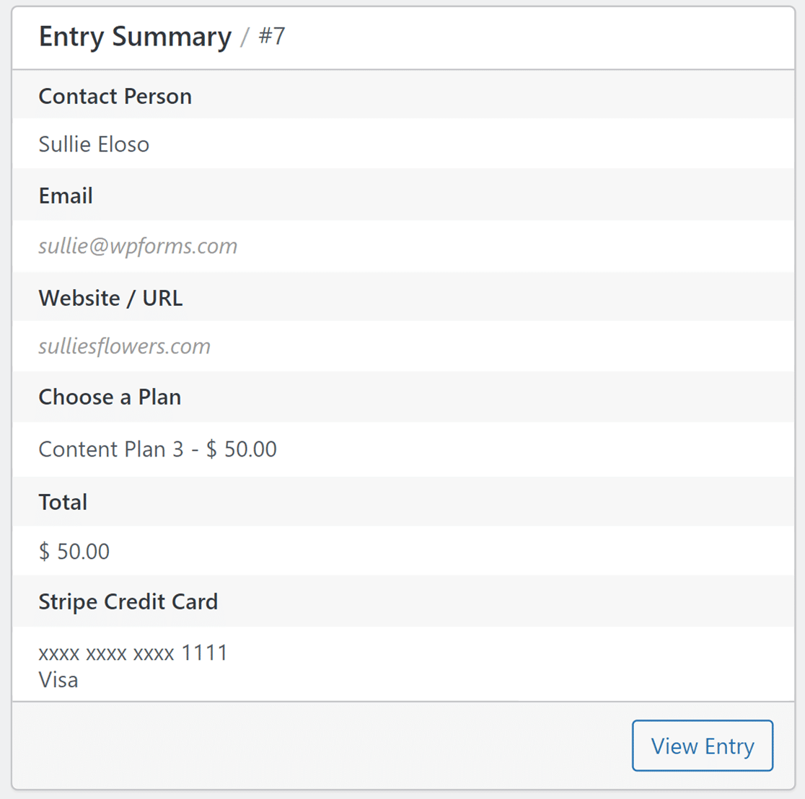Screen dimensions: 805x799
Task: Click the Choose a Plan label
Action: pyautogui.click(x=110, y=397)
